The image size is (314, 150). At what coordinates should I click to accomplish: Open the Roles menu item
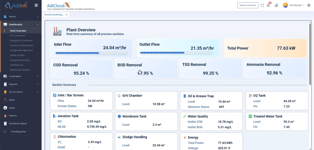pos(12,100)
